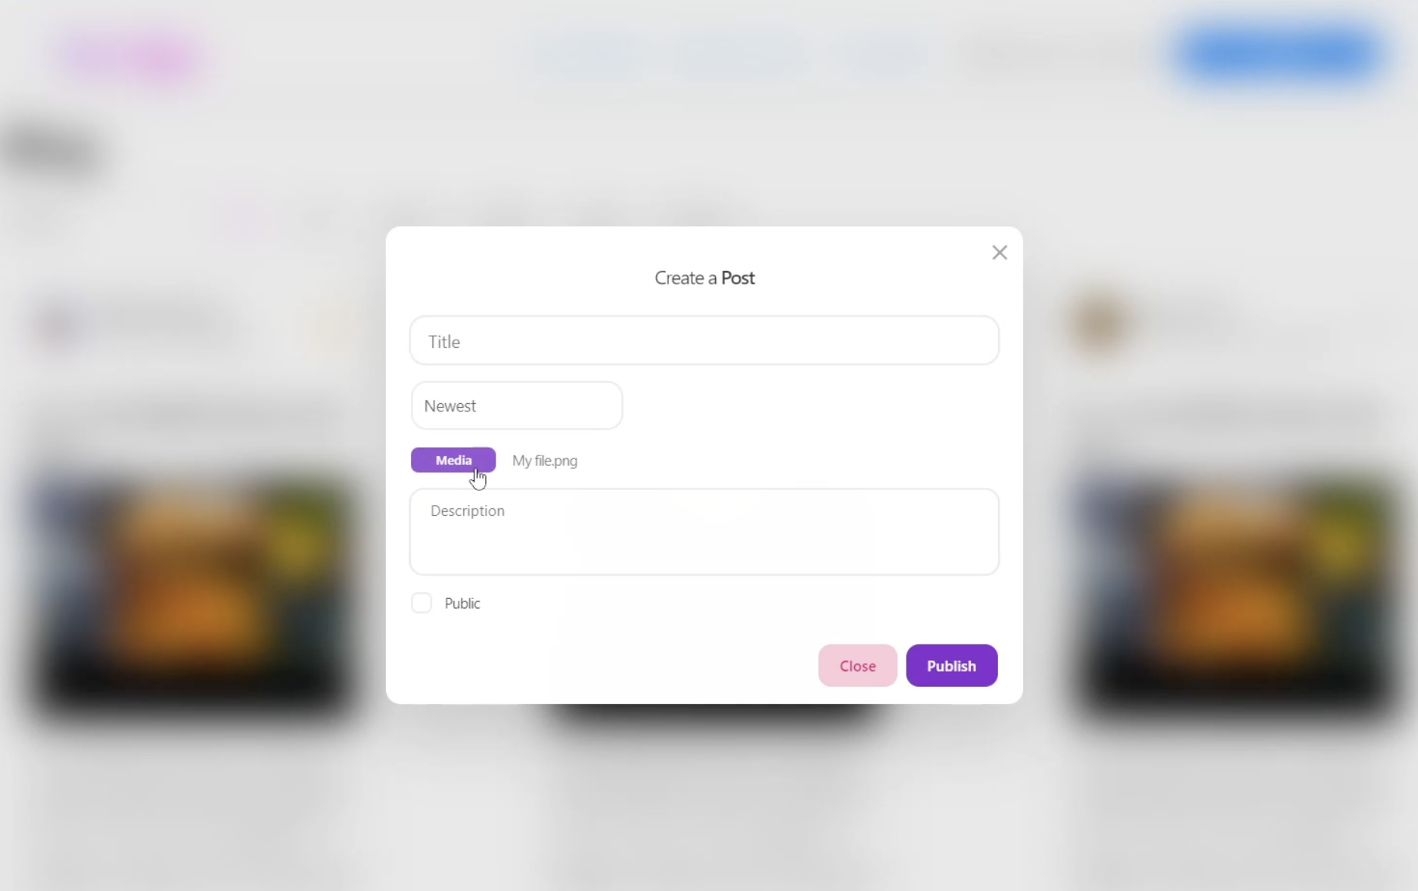Dismiss the dialog with the X icon
The width and height of the screenshot is (1418, 891).
(x=1000, y=253)
